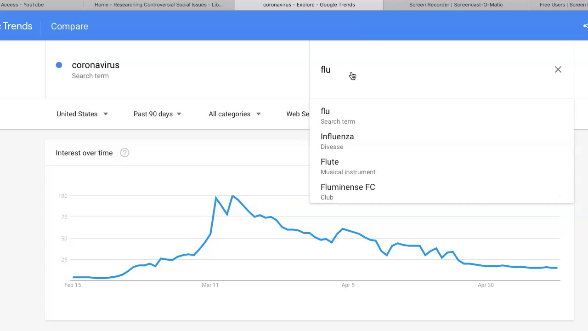
Task: Click the 25 value on y-axis
Action: click(x=64, y=260)
